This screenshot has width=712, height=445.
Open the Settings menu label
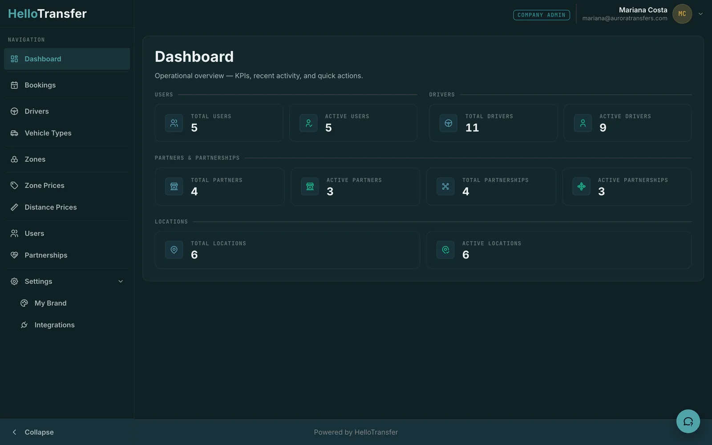pyautogui.click(x=38, y=282)
